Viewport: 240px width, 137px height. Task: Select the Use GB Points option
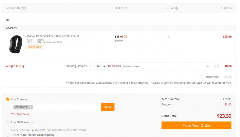pyautogui.click(x=8, y=122)
